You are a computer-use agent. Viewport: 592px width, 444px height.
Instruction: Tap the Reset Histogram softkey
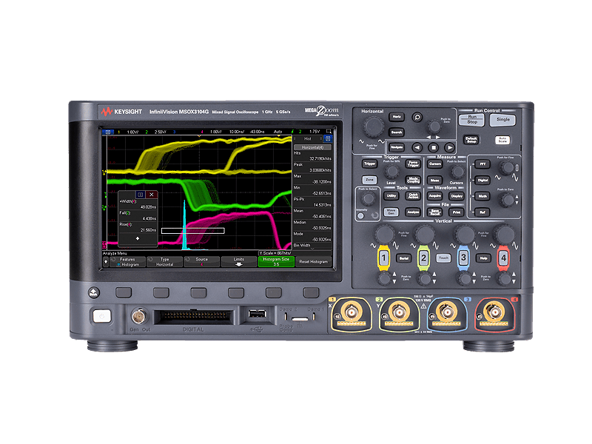(313, 262)
